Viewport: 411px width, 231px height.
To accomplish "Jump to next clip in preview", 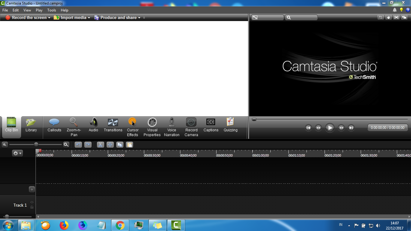I will point(351,128).
